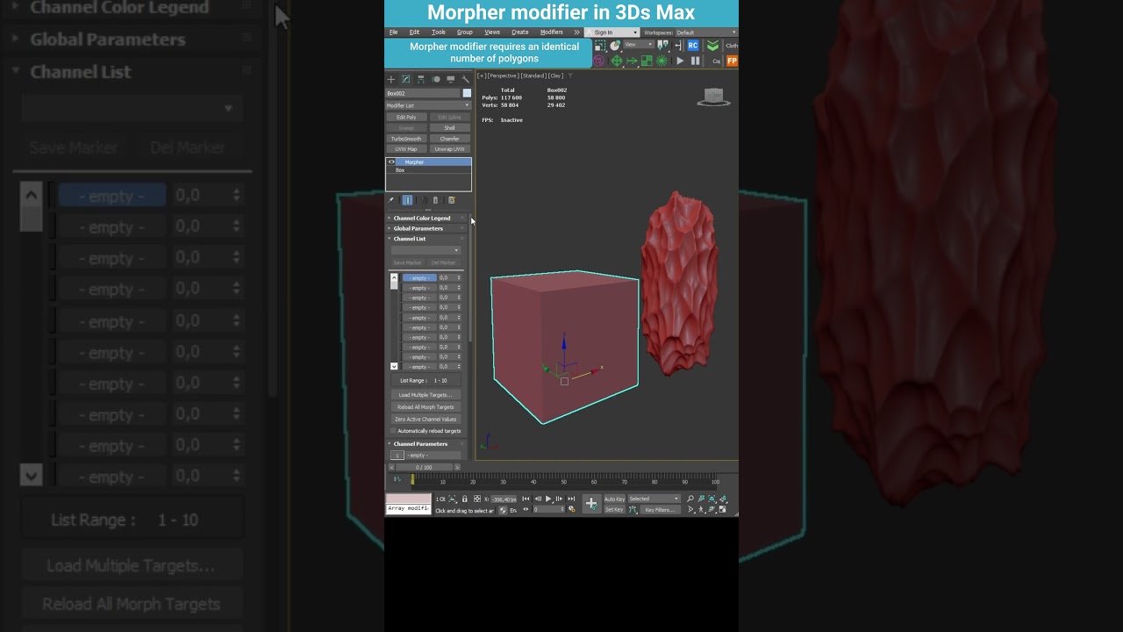Open the mini curve editor icon

[x=397, y=478]
